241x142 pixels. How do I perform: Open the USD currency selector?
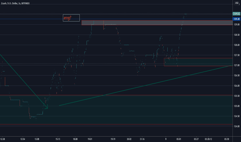237,3
